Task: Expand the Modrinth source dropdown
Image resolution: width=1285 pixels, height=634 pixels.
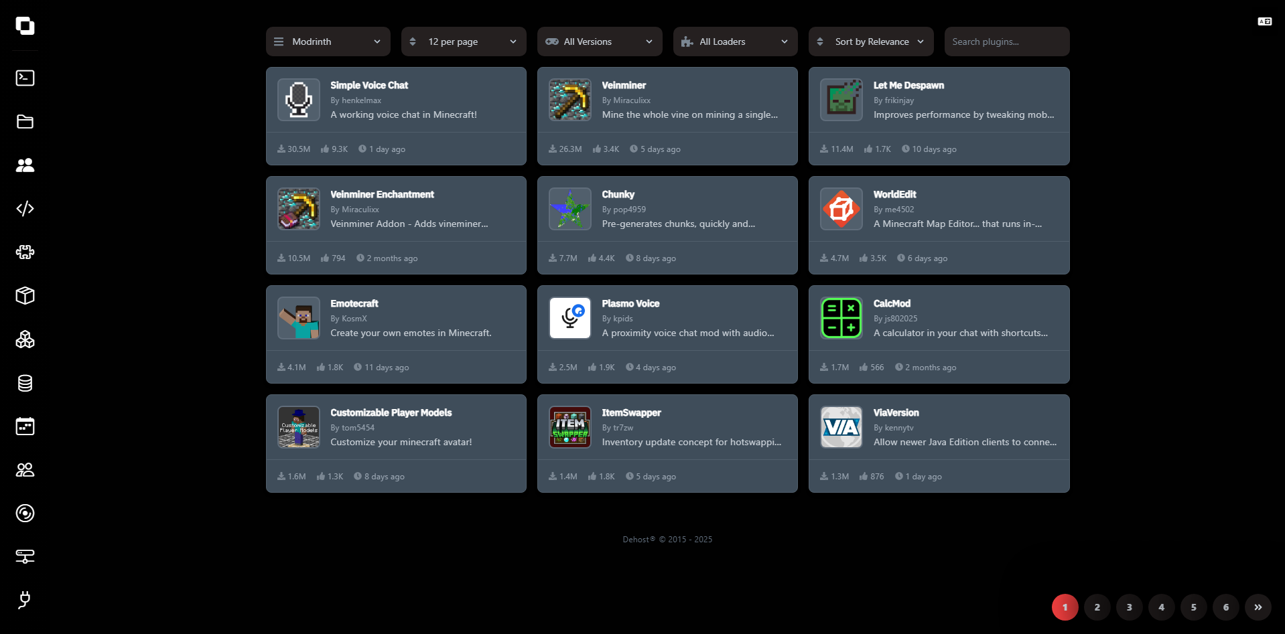Action: (x=328, y=42)
